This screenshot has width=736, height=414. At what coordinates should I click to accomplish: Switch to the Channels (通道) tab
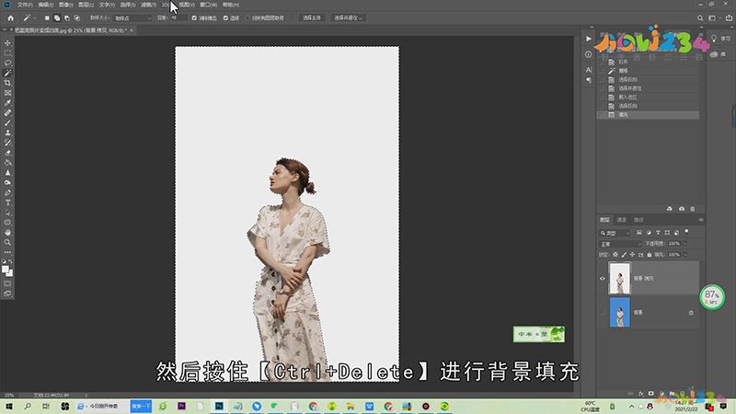point(622,220)
